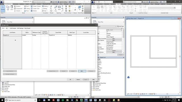Choose the Ramp tool
Viewport: 182px width, 102px height.
45,8
